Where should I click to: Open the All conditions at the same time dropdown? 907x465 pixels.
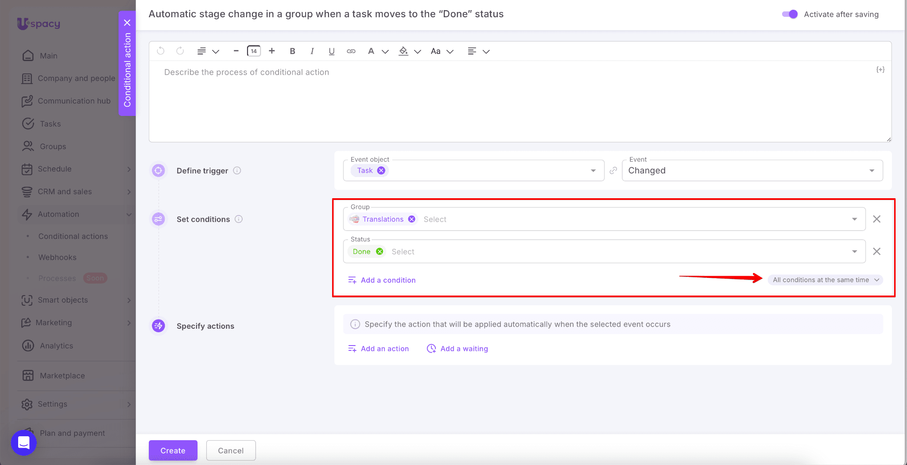tap(825, 280)
